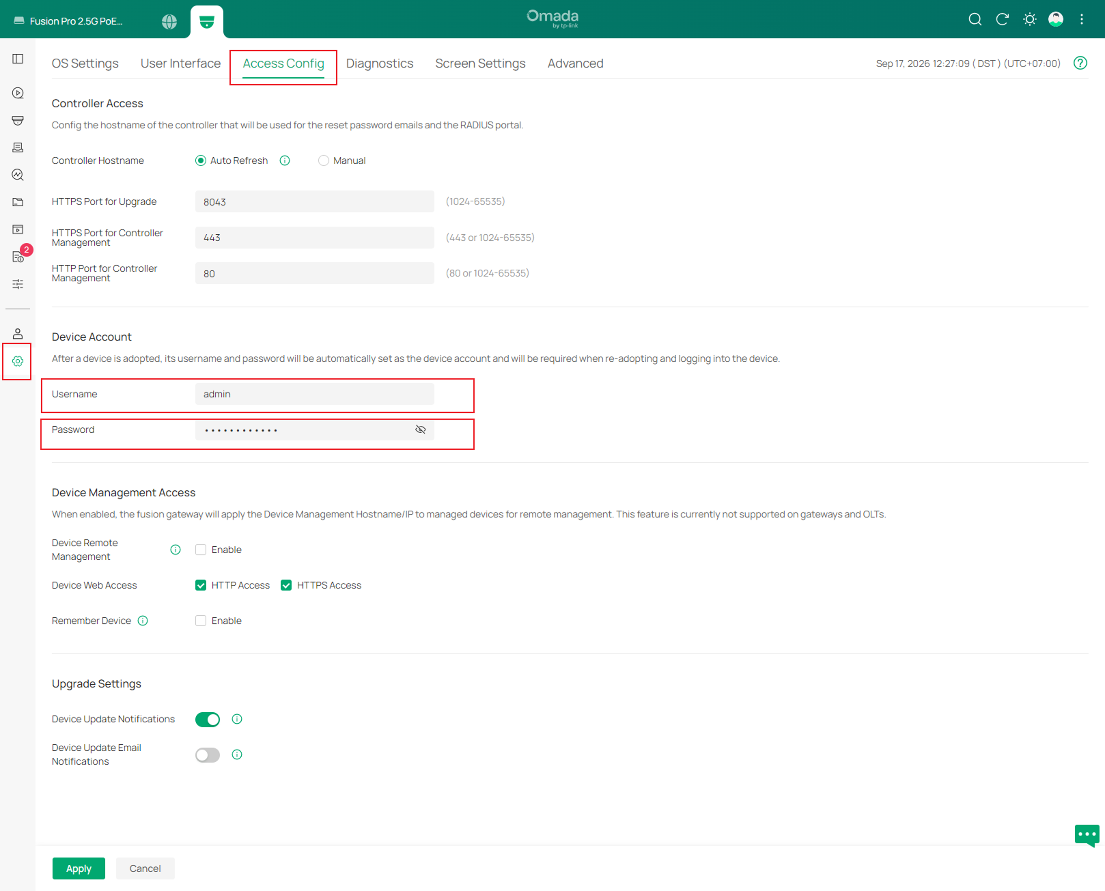Edit the HTTP Port 80 field

coord(314,274)
